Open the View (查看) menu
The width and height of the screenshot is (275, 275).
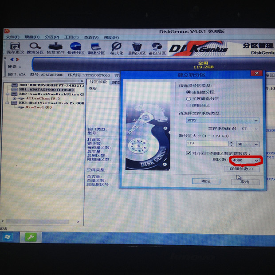pos(91,37)
